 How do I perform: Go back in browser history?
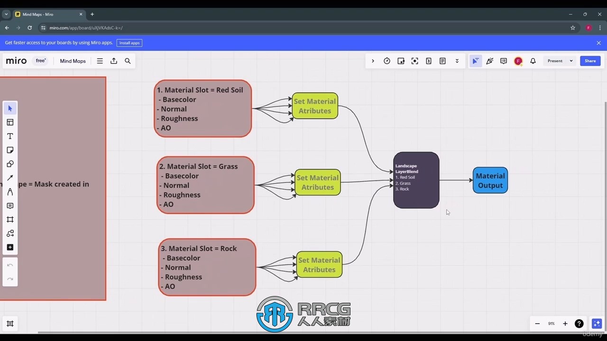point(7,28)
